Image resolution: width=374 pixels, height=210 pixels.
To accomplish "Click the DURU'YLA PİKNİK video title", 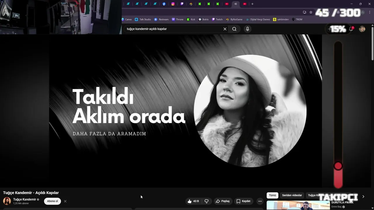I will tap(342, 202).
